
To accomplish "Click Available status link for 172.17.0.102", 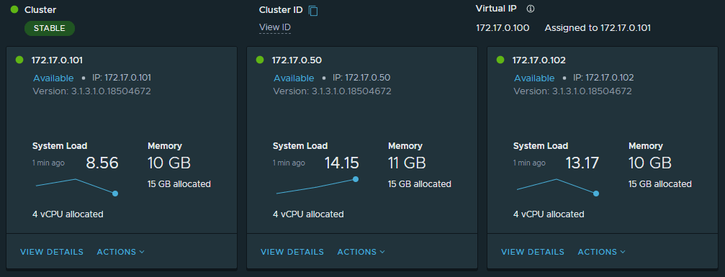I will click(534, 78).
